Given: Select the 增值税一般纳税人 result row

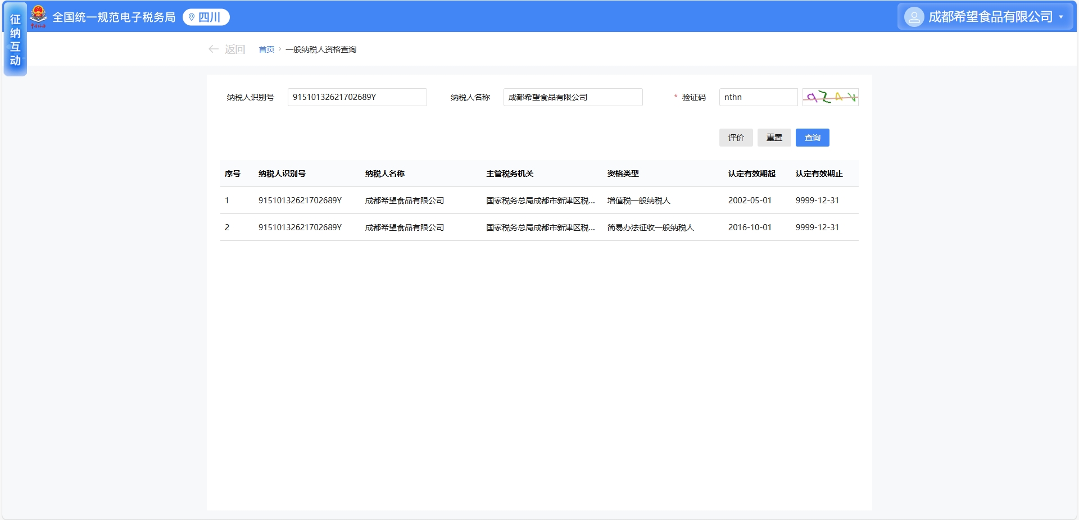Looking at the screenshot, I should 538,200.
